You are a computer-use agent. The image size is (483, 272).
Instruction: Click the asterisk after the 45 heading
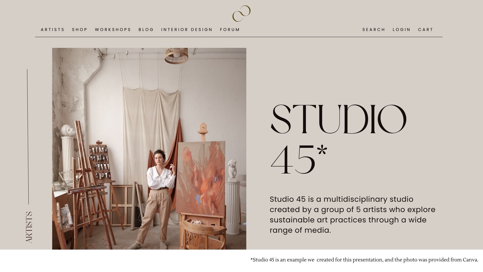(x=322, y=152)
